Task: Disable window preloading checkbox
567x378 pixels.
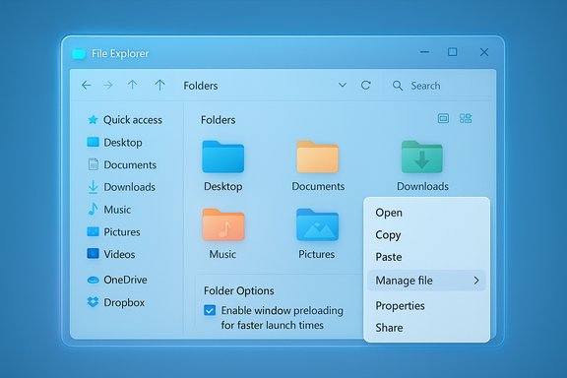Action: pyautogui.click(x=210, y=310)
